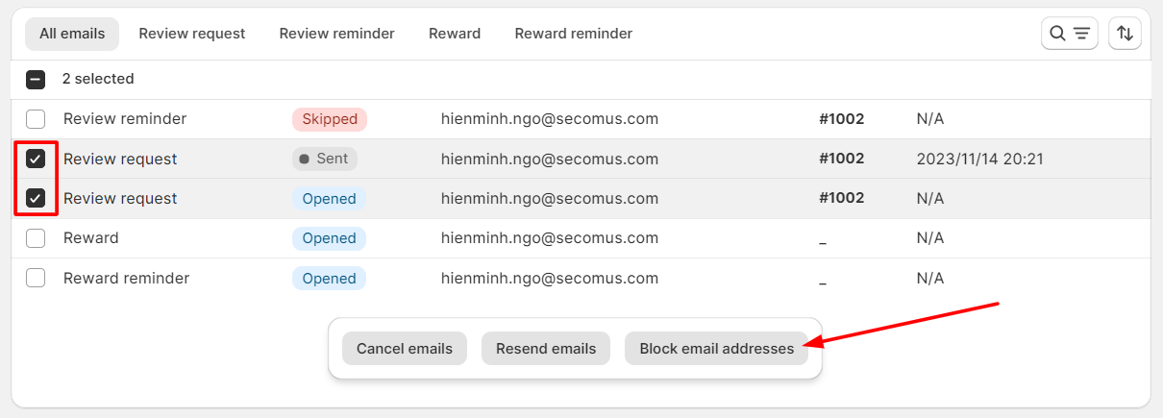Click the email address in Reward reminder row
This screenshot has height=418, width=1163.
click(550, 279)
